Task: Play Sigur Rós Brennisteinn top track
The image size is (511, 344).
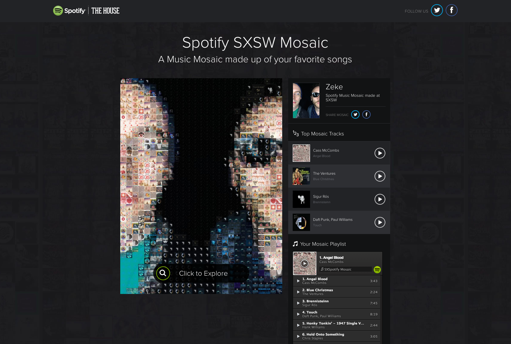Action: tap(380, 199)
